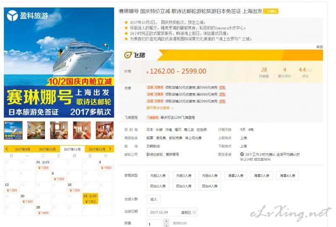Click the 举报 report link

320,47
